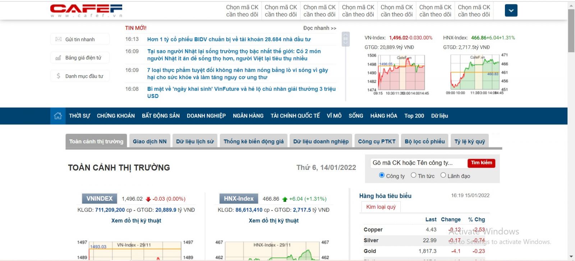Click the news list scroll handle
This screenshot has width=575, height=261.
(x=346, y=39)
